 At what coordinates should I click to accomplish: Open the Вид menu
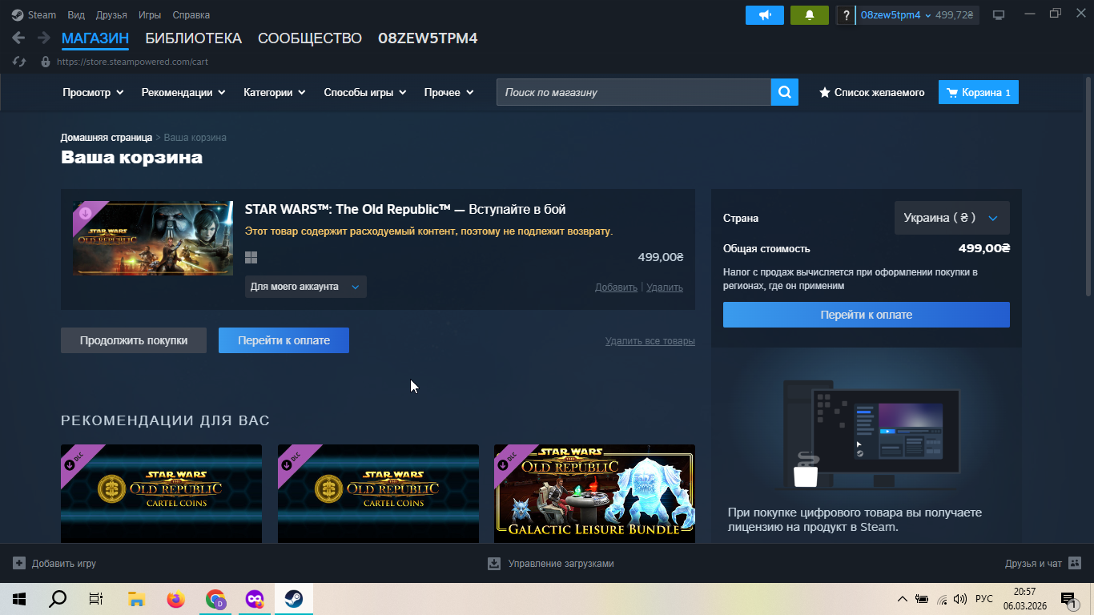(x=76, y=15)
